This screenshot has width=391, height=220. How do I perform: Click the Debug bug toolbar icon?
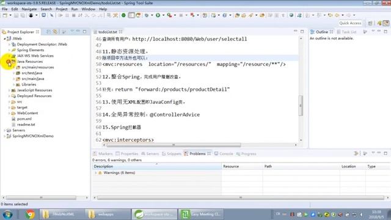(x=147, y=15)
